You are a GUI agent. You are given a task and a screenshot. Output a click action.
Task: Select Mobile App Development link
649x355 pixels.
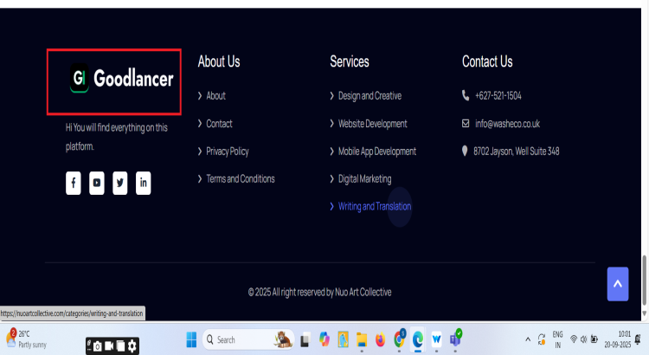(376, 151)
